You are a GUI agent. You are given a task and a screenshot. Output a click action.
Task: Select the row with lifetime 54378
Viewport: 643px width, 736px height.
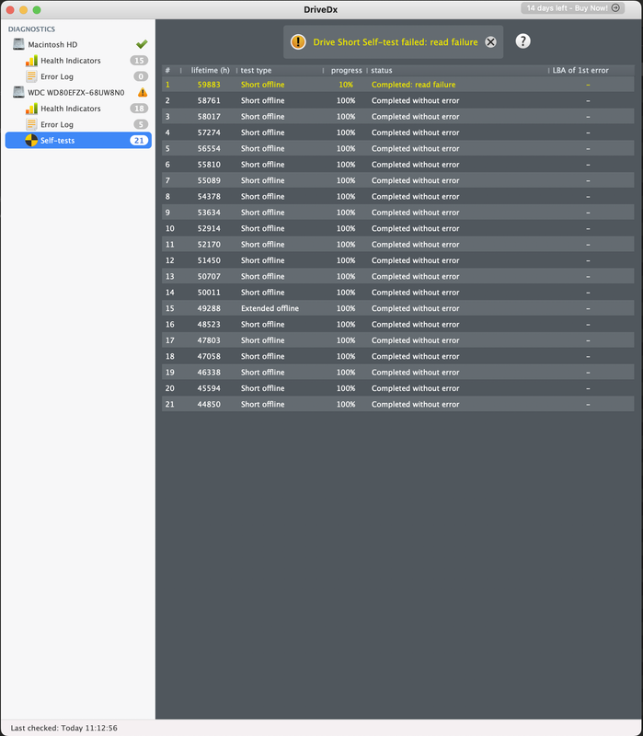(398, 196)
